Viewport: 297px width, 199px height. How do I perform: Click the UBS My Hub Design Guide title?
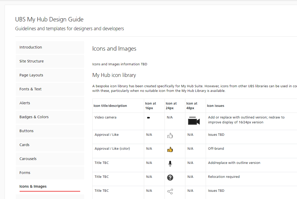pyautogui.click(x=49, y=19)
